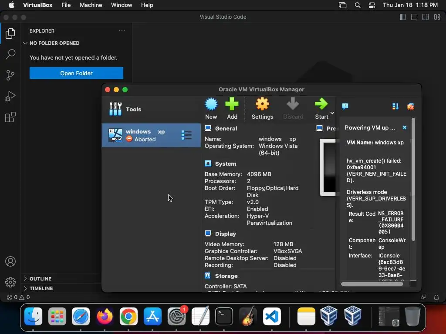Open the Apple menu
The image size is (446, 334).
[x=11, y=5]
